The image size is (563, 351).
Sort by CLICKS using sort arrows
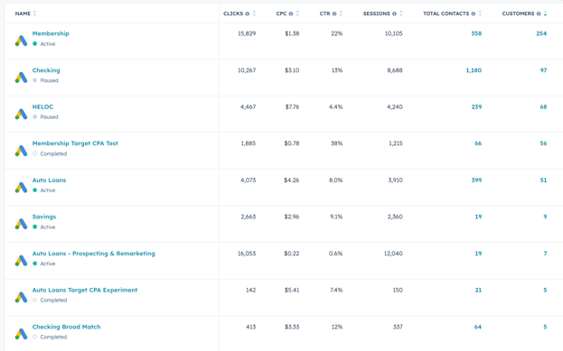click(x=254, y=14)
